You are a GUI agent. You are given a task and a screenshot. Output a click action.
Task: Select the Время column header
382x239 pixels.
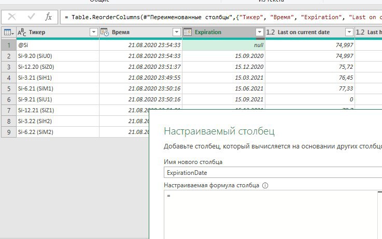coord(141,32)
